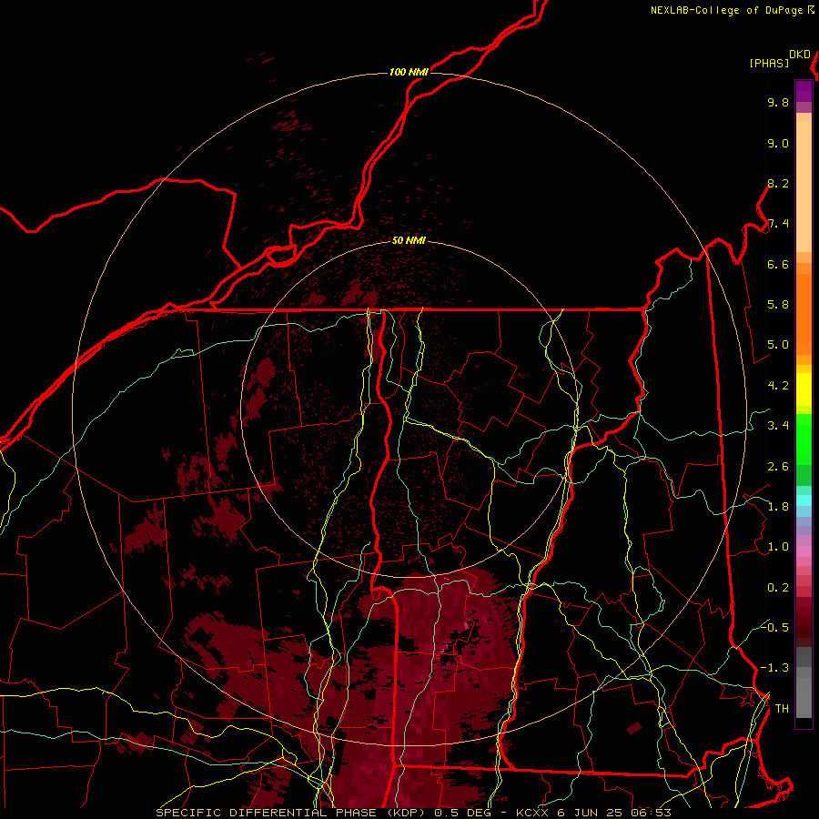Screen dimensions: 819x819
Task: Click the TH threshold label on scale
Action: pos(782,709)
